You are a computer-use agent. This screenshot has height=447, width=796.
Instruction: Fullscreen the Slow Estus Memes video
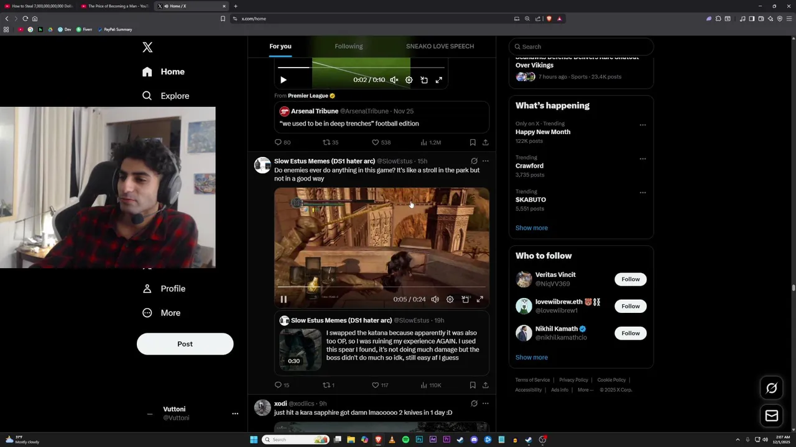480,299
